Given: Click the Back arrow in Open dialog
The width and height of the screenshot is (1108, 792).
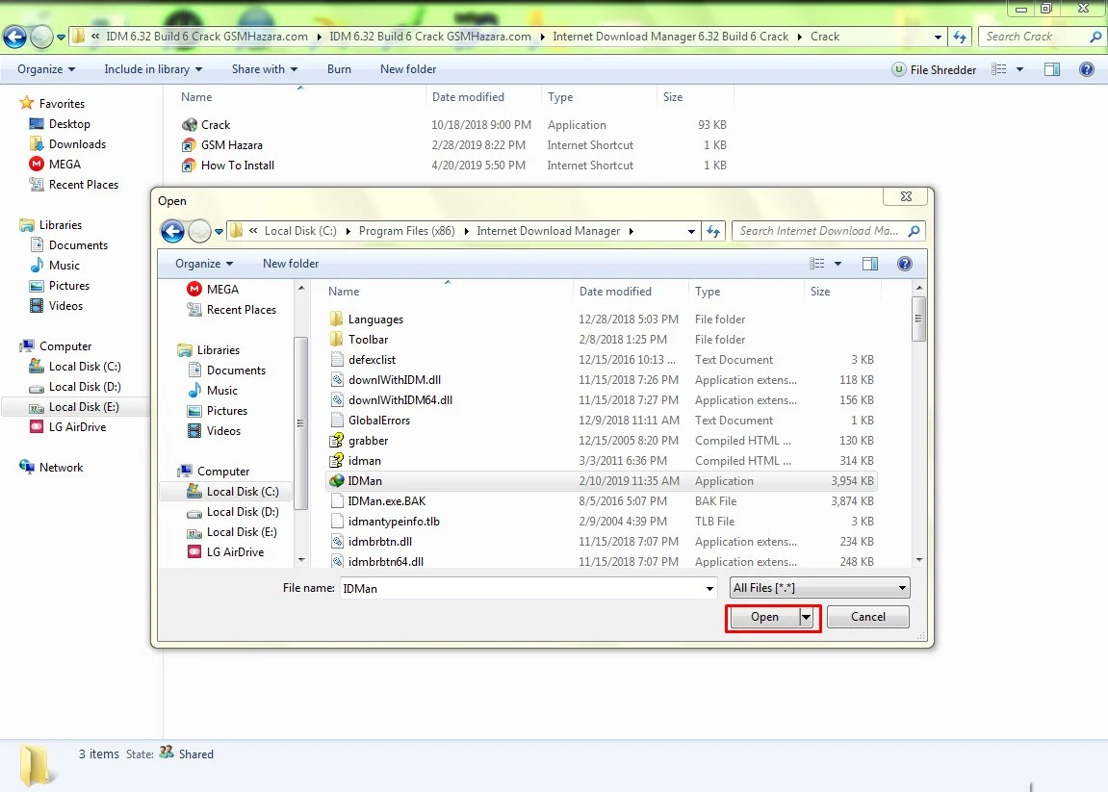Looking at the screenshot, I should click(x=172, y=231).
